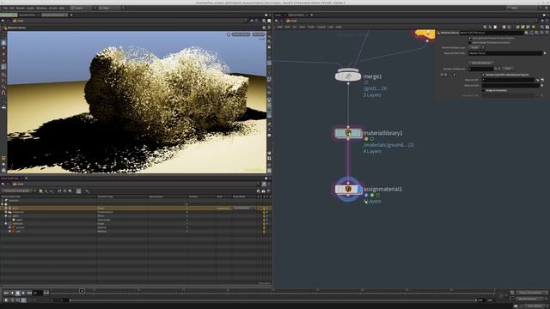
Task: Select the merge1 node icon
Action: coord(348,76)
